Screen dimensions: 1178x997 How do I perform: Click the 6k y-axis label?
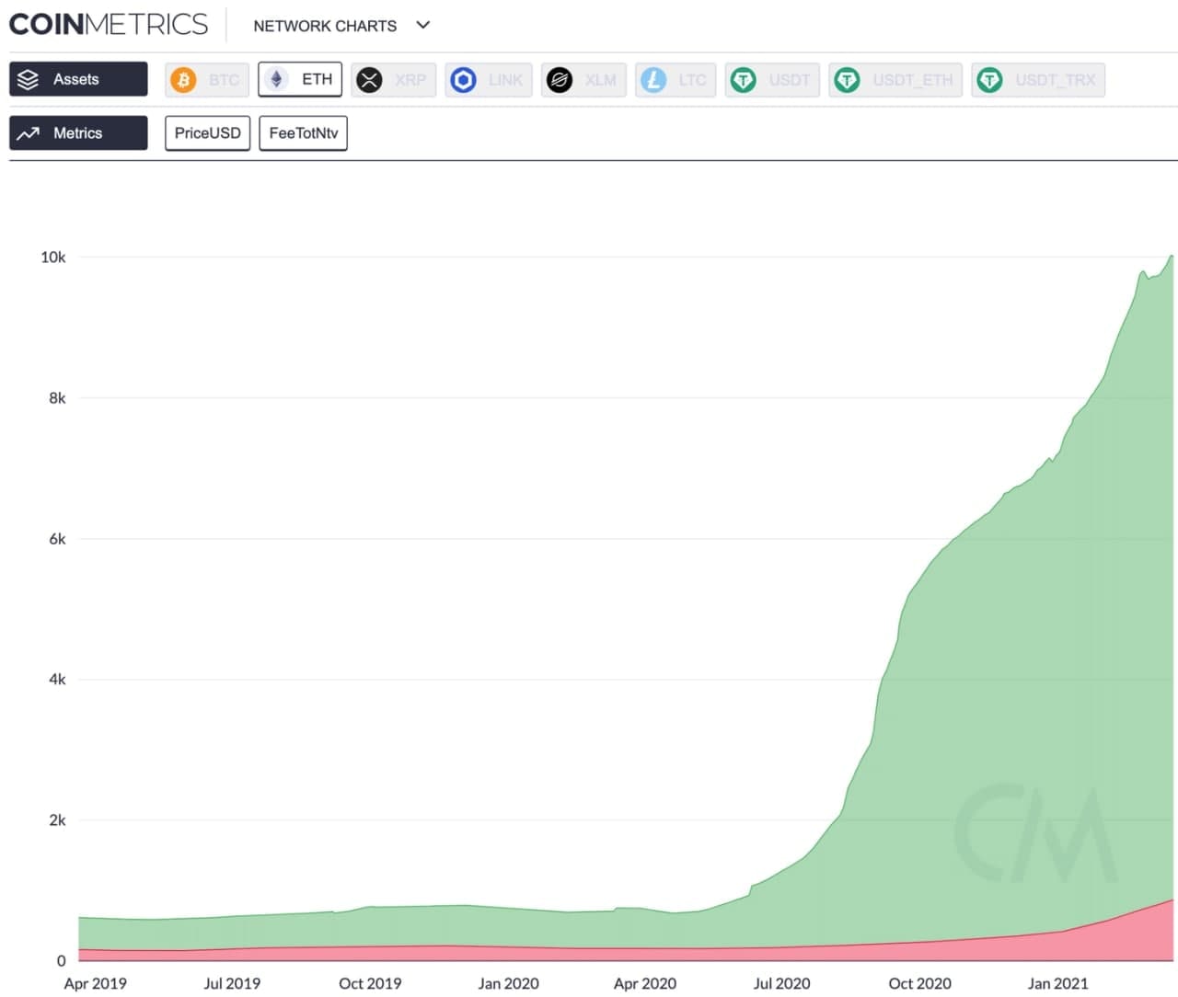57,539
